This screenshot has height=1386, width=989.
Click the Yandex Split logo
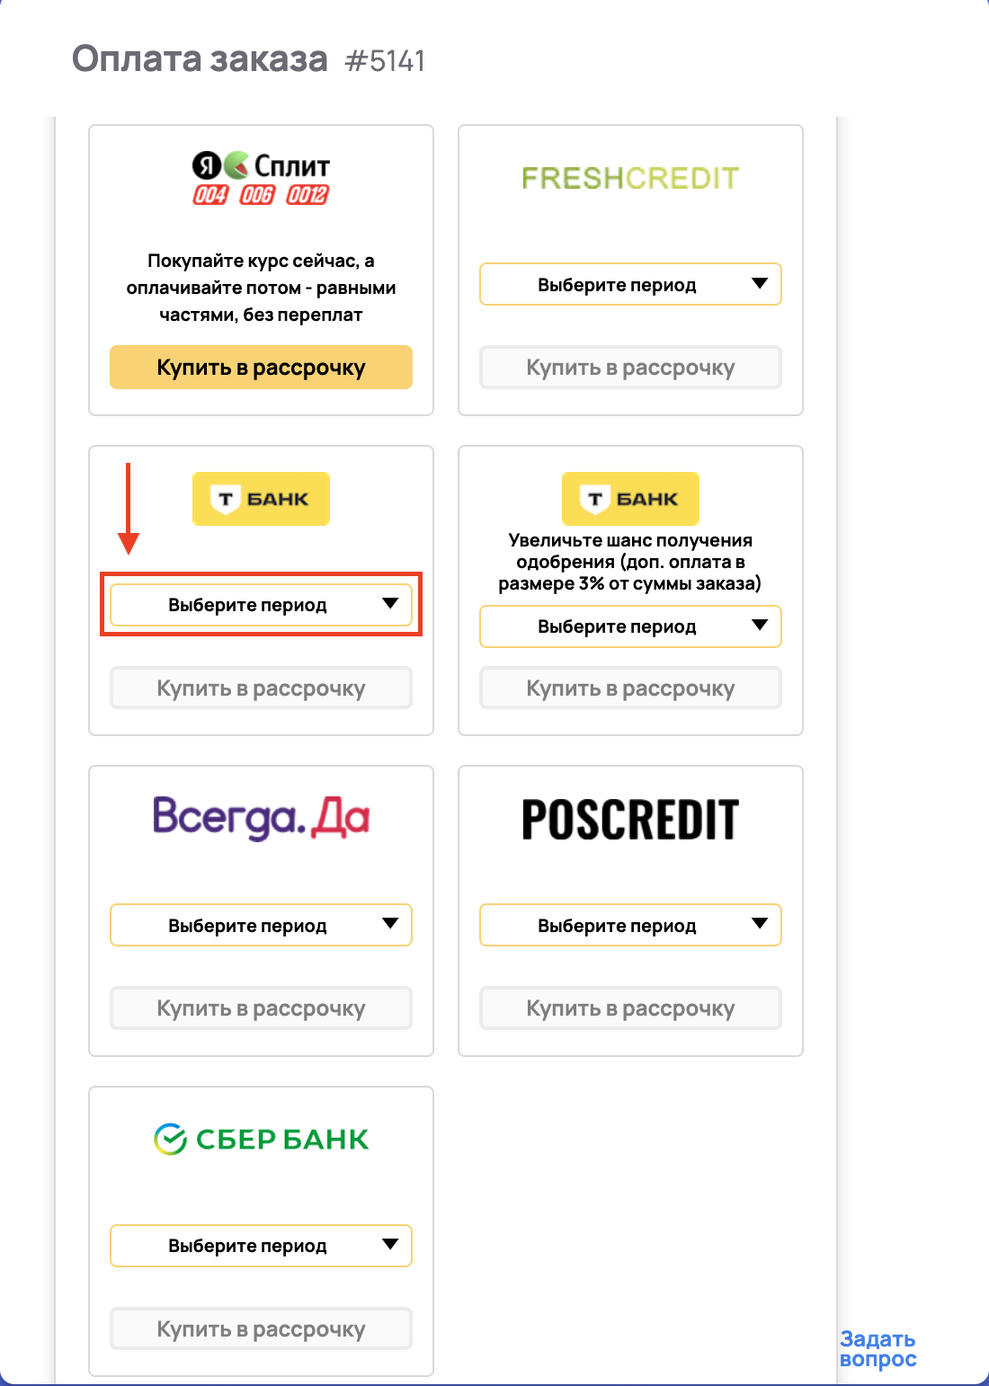pyautogui.click(x=261, y=179)
